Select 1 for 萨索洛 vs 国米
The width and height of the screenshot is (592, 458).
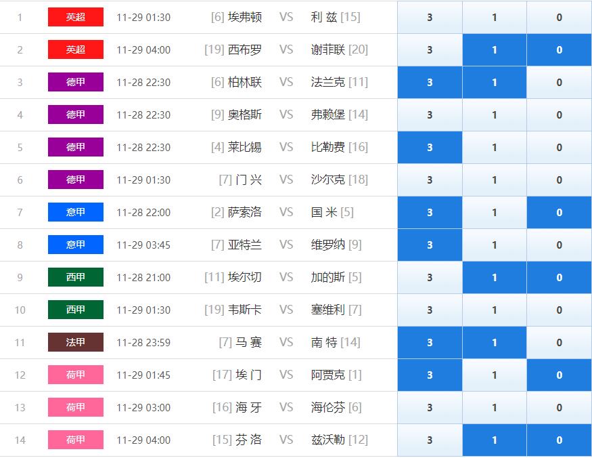[x=495, y=212]
